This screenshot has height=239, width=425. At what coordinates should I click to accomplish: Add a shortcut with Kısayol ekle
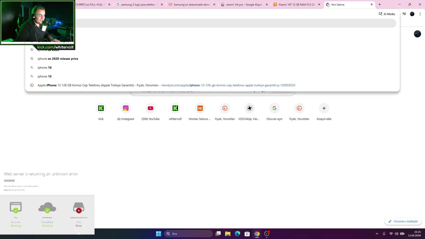(324, 112)
